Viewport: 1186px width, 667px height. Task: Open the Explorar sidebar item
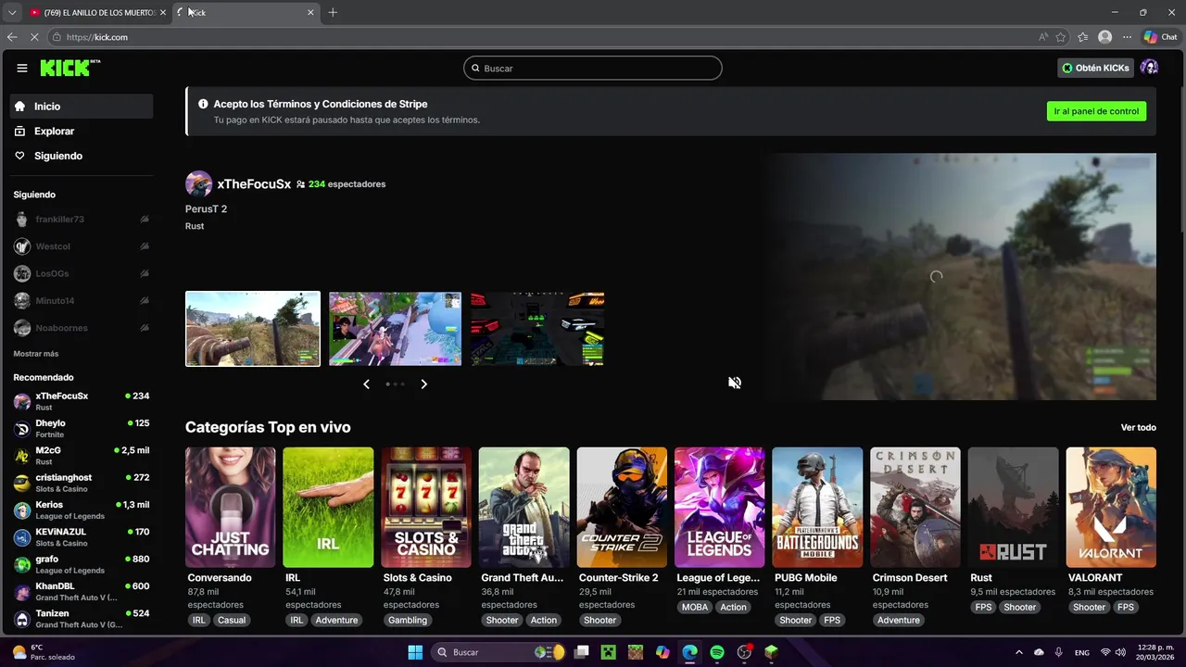[82, 132]
